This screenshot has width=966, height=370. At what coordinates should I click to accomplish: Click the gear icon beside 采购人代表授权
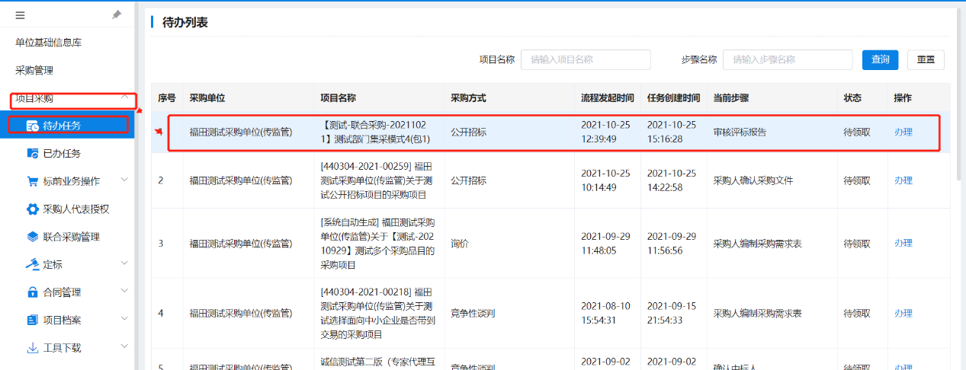coord(33,209)
